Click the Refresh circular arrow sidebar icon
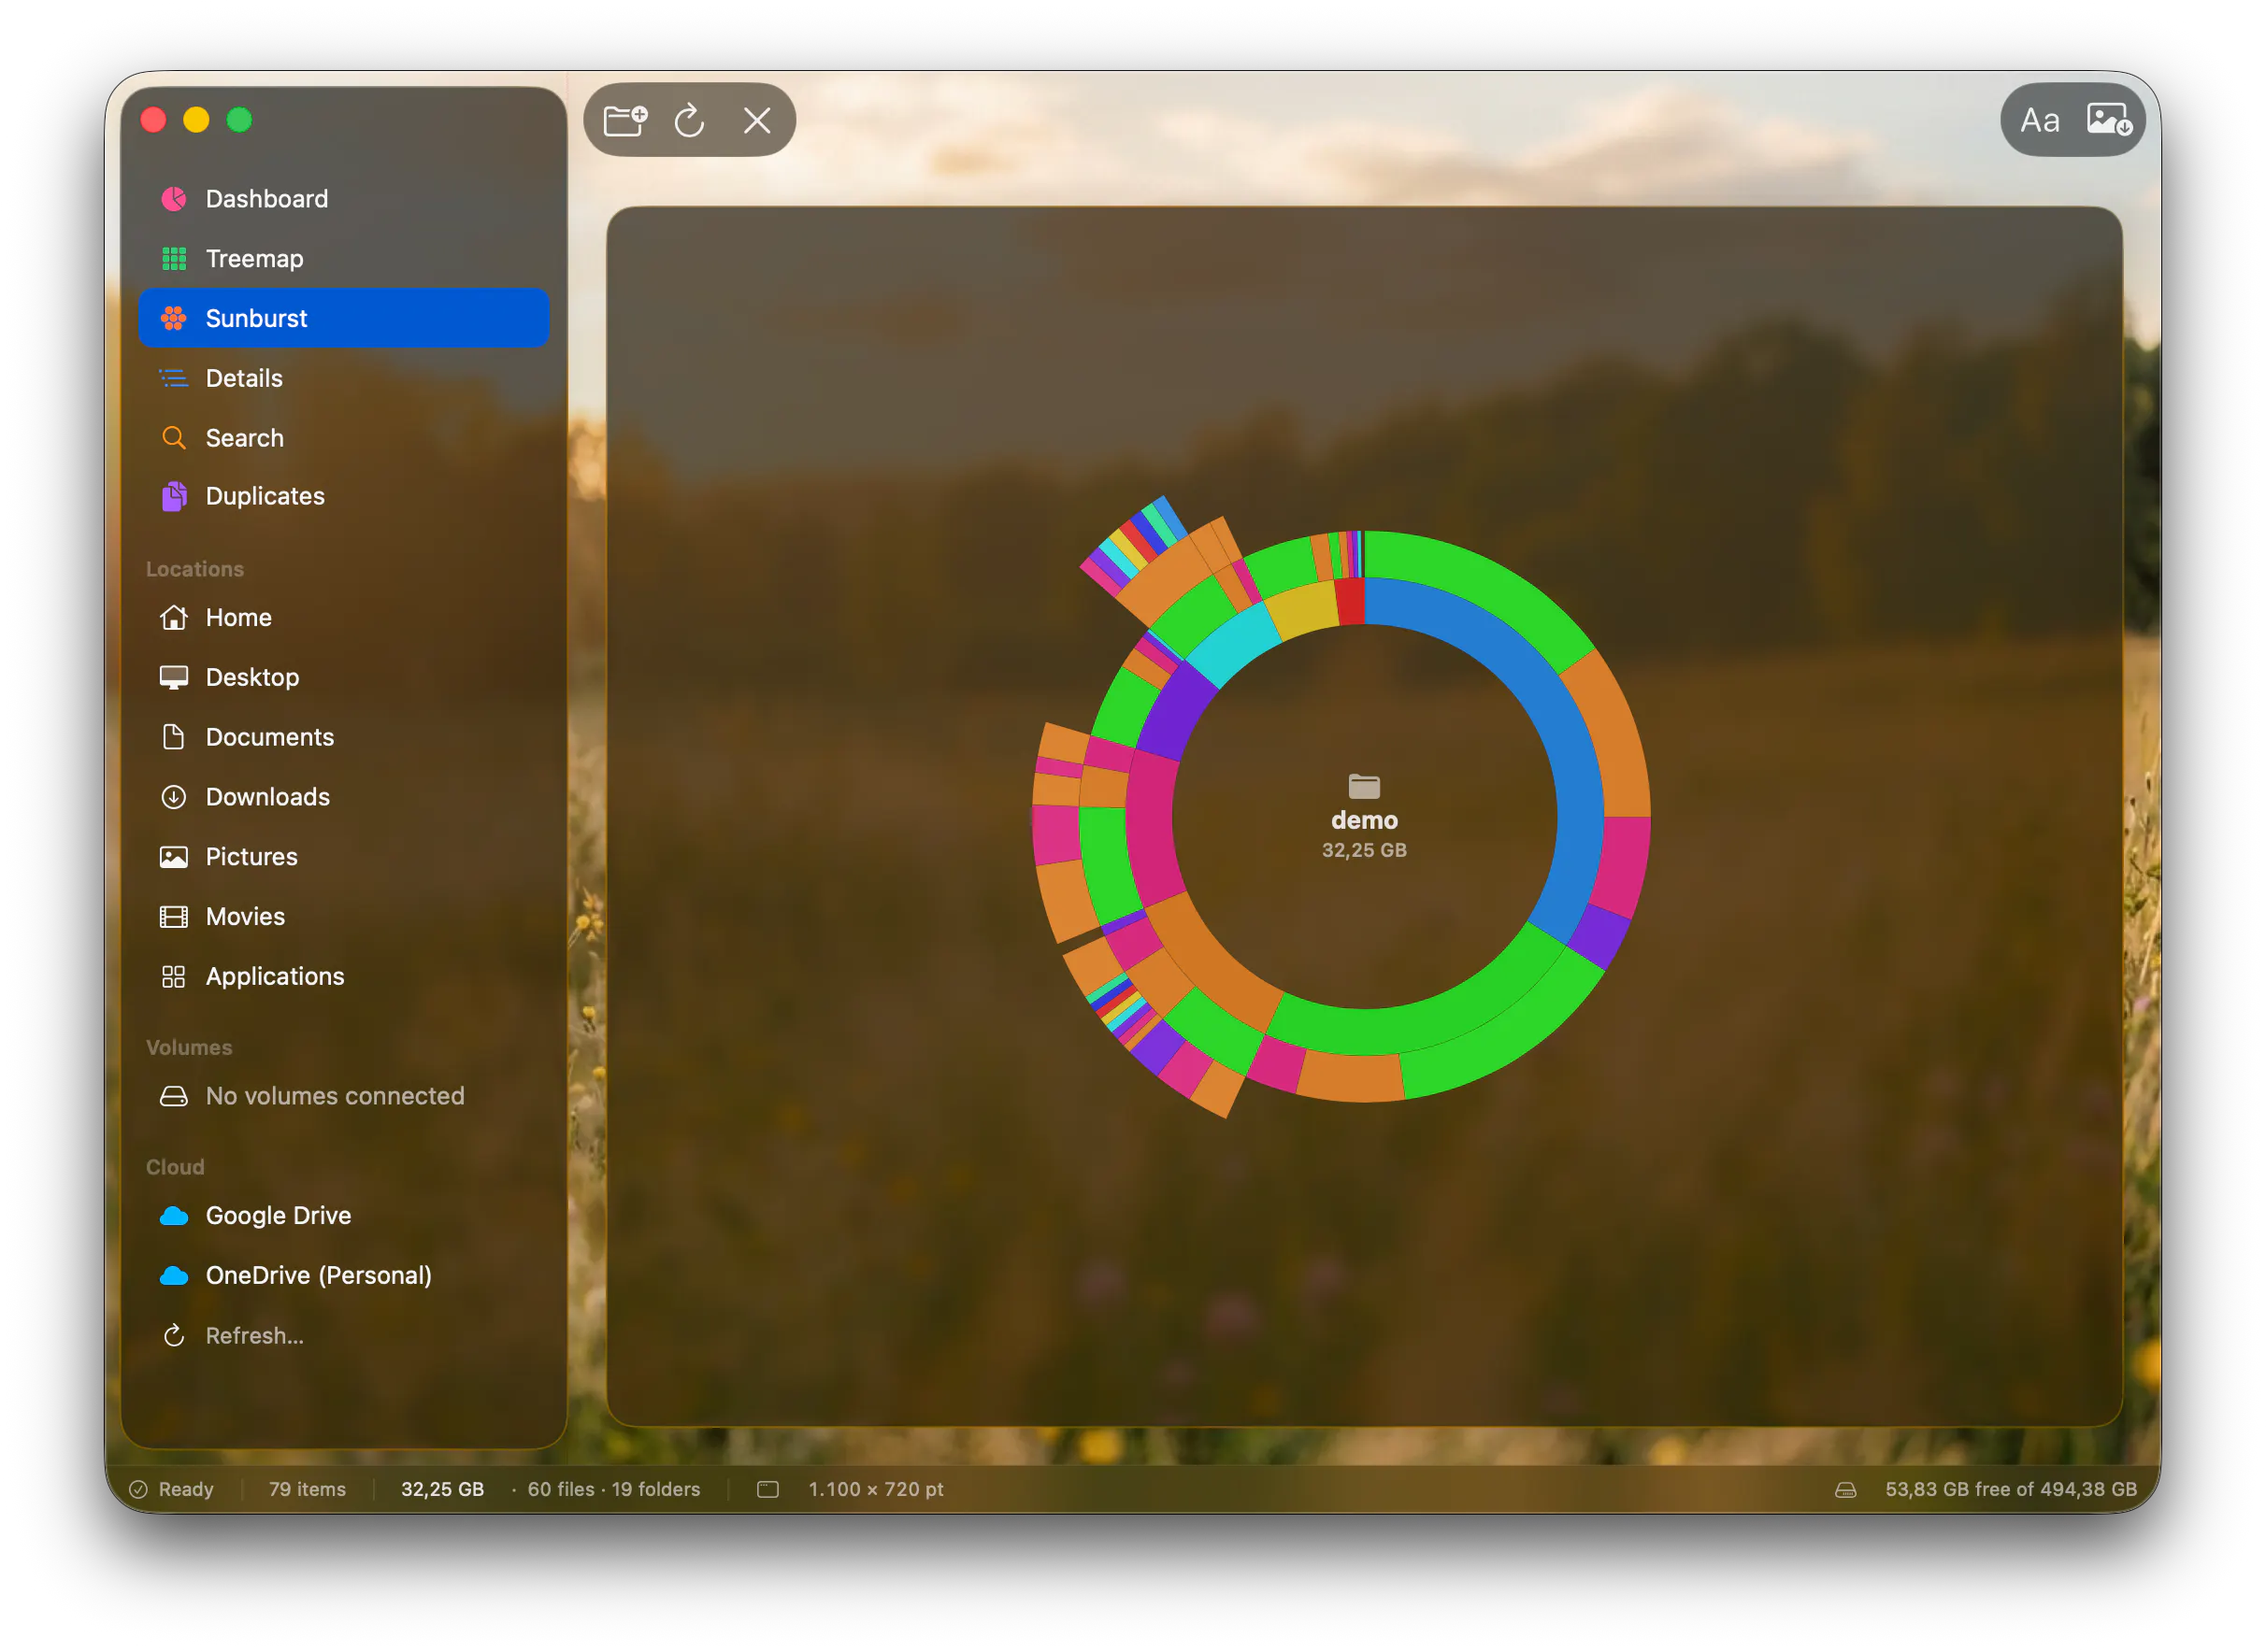 click(174, 1336)
